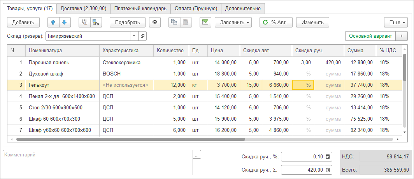Open the Склад (резерв) dropdown list

point(134,36)
